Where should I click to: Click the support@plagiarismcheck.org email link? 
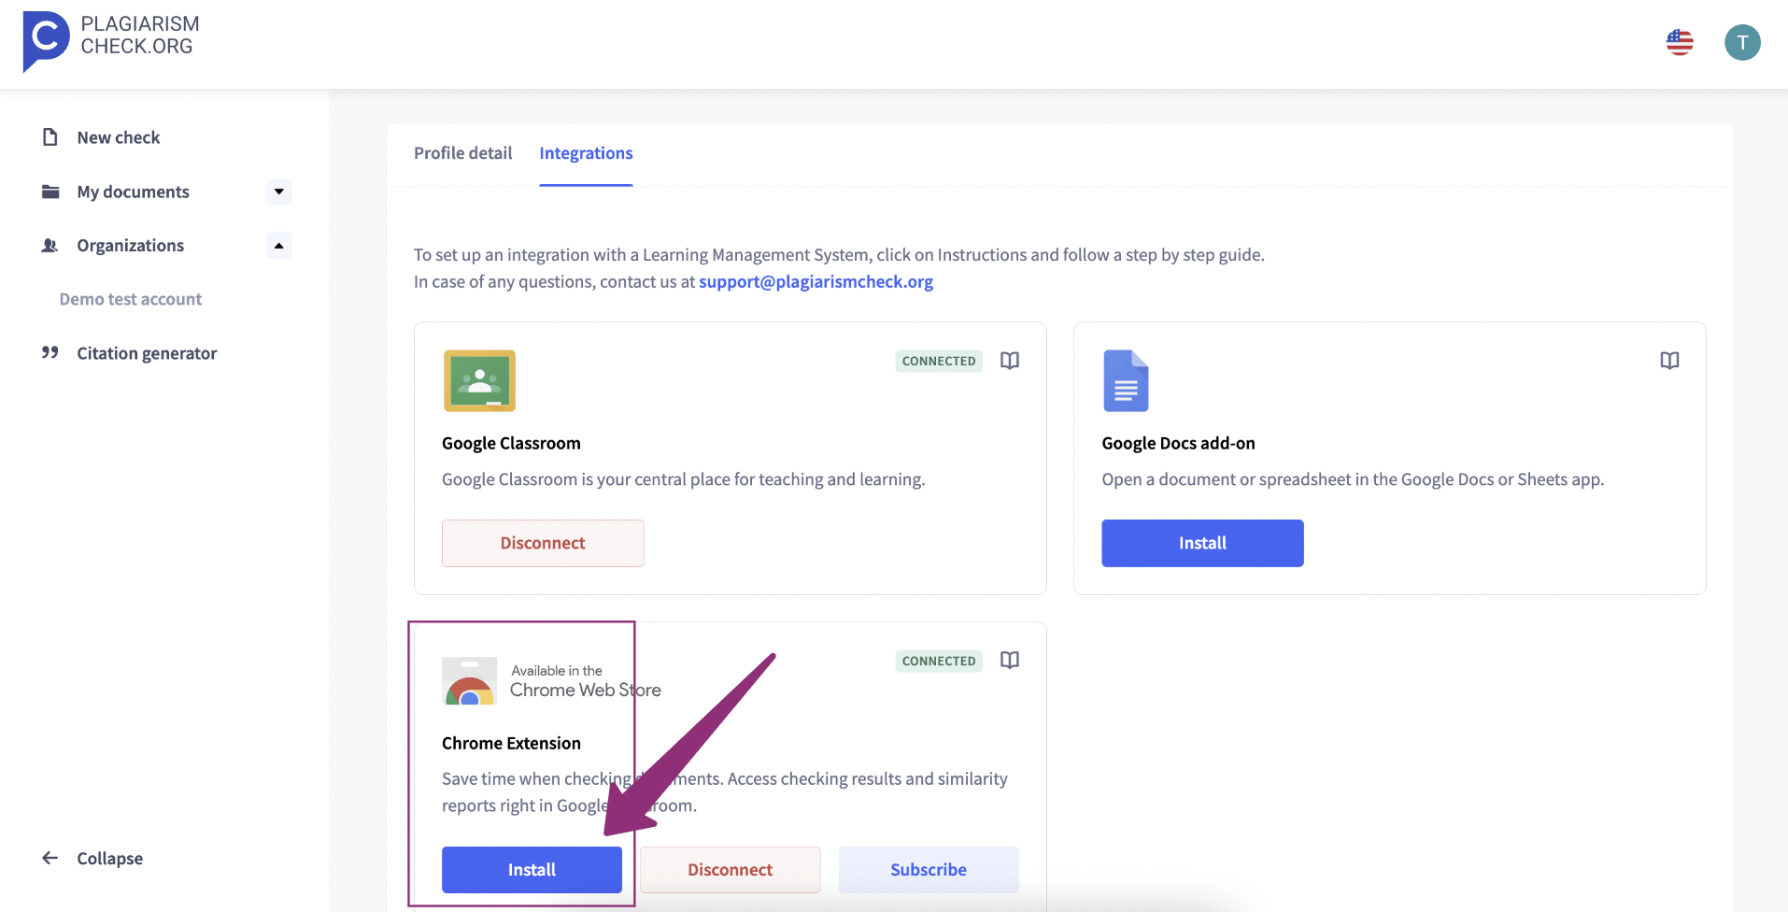pyautogui.click(x=816, y=281)
